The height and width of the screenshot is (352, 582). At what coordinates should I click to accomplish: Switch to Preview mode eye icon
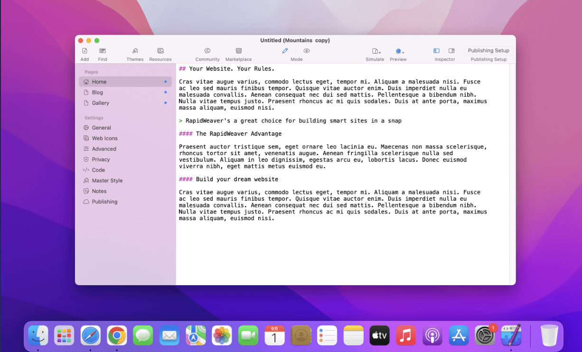pos(307,51)
